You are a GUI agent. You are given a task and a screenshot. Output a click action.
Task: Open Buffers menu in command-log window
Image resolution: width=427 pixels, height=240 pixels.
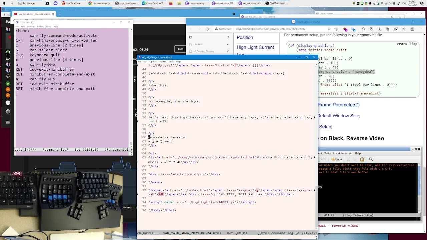point(40,27)
